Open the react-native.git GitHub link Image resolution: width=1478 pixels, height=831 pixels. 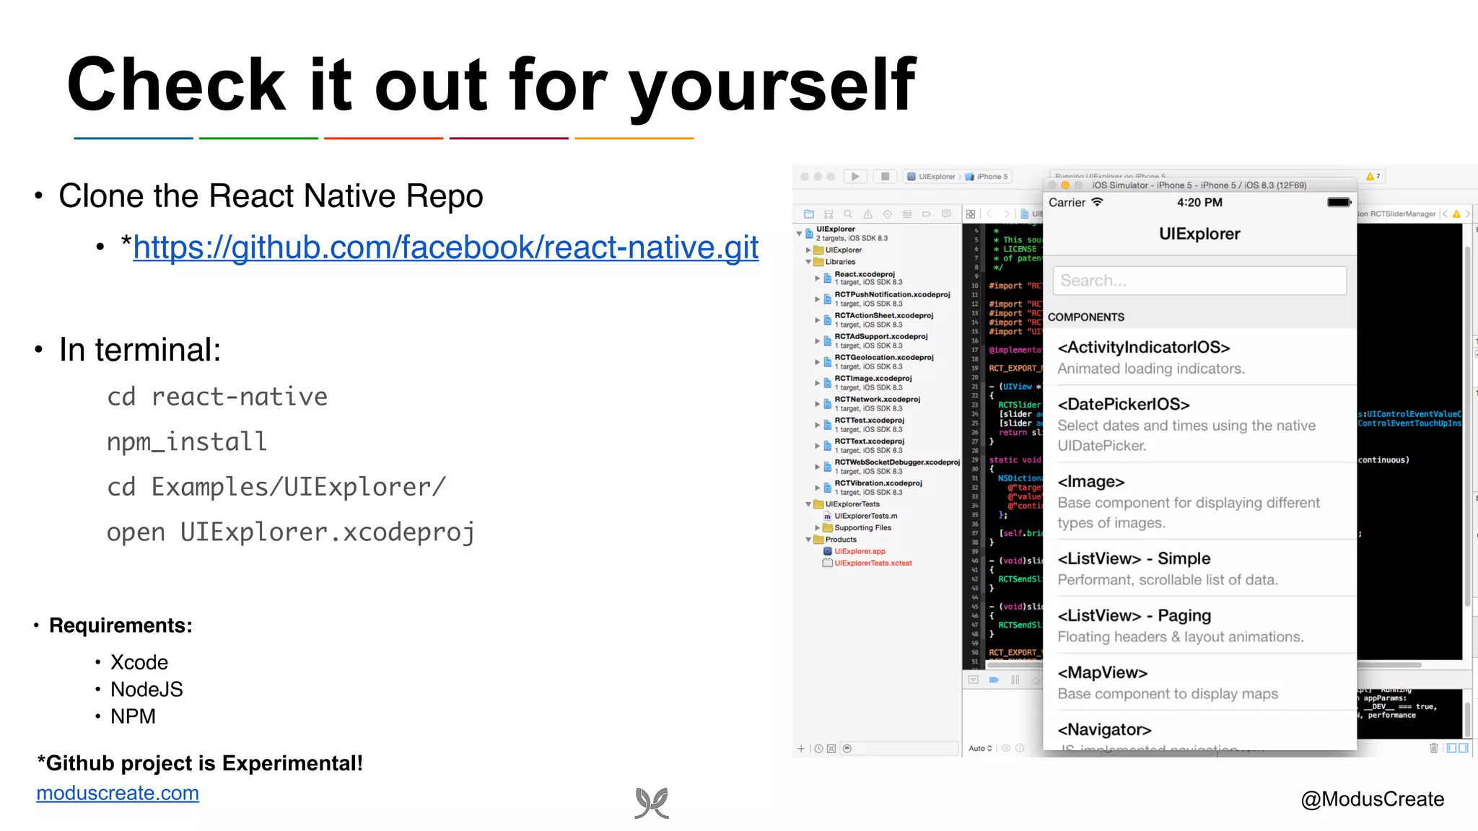click(x=445, y=247)
